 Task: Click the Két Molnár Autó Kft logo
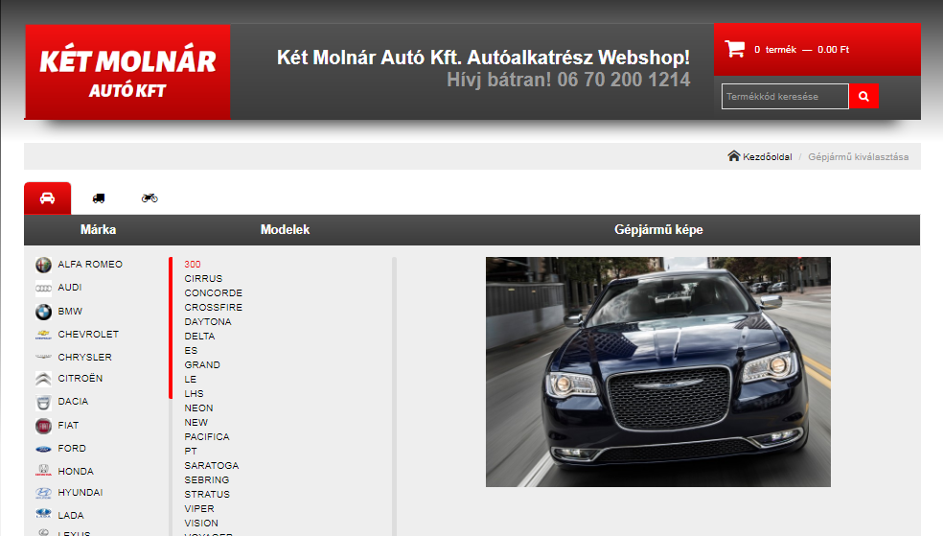(x=127, y=72)
